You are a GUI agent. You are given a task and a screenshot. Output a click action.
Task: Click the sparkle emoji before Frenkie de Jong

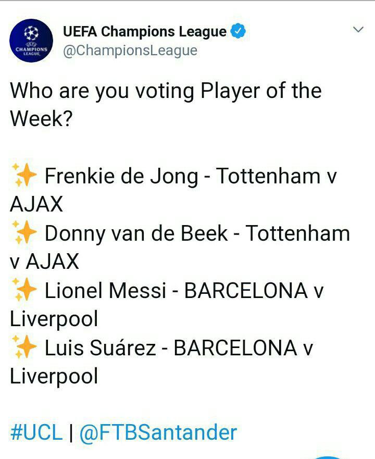pos(23,176)
